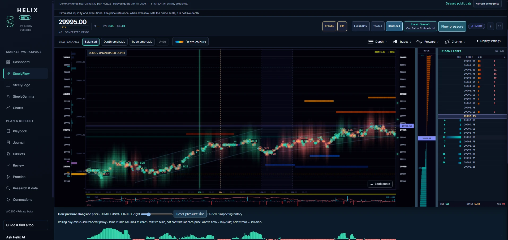Open the Depth colours picker
The image size is (508, 240).
(x=190, y=42)
